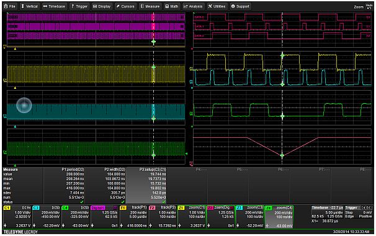
Task: Open the Trigger menu
Action: (79, 6)
